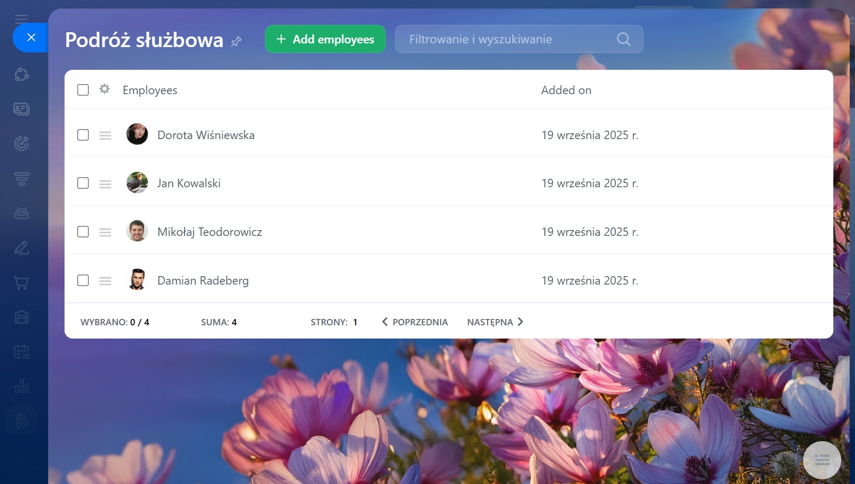855x484 pixels.
Task: Go to NASTĘPNA page
Action: 495,322
